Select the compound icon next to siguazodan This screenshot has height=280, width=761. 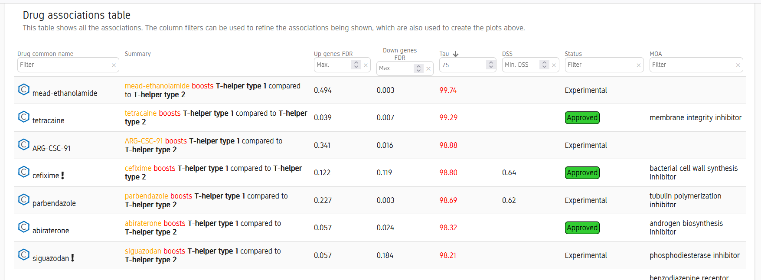pyautogui.click(x=24, y=255)
